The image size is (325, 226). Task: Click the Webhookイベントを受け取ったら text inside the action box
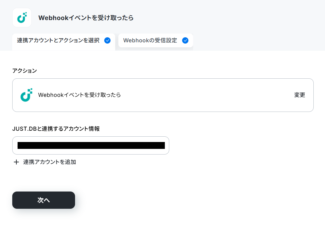pyautogui.click(x=79, y=95)
